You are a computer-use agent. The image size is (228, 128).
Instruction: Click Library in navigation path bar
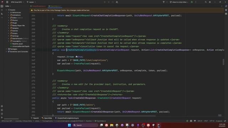(x=37, y=121)
